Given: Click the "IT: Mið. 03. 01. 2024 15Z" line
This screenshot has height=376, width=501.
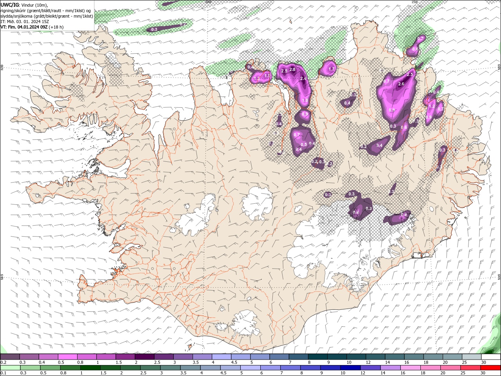Looking at the screenshot, I should [25, 22].
